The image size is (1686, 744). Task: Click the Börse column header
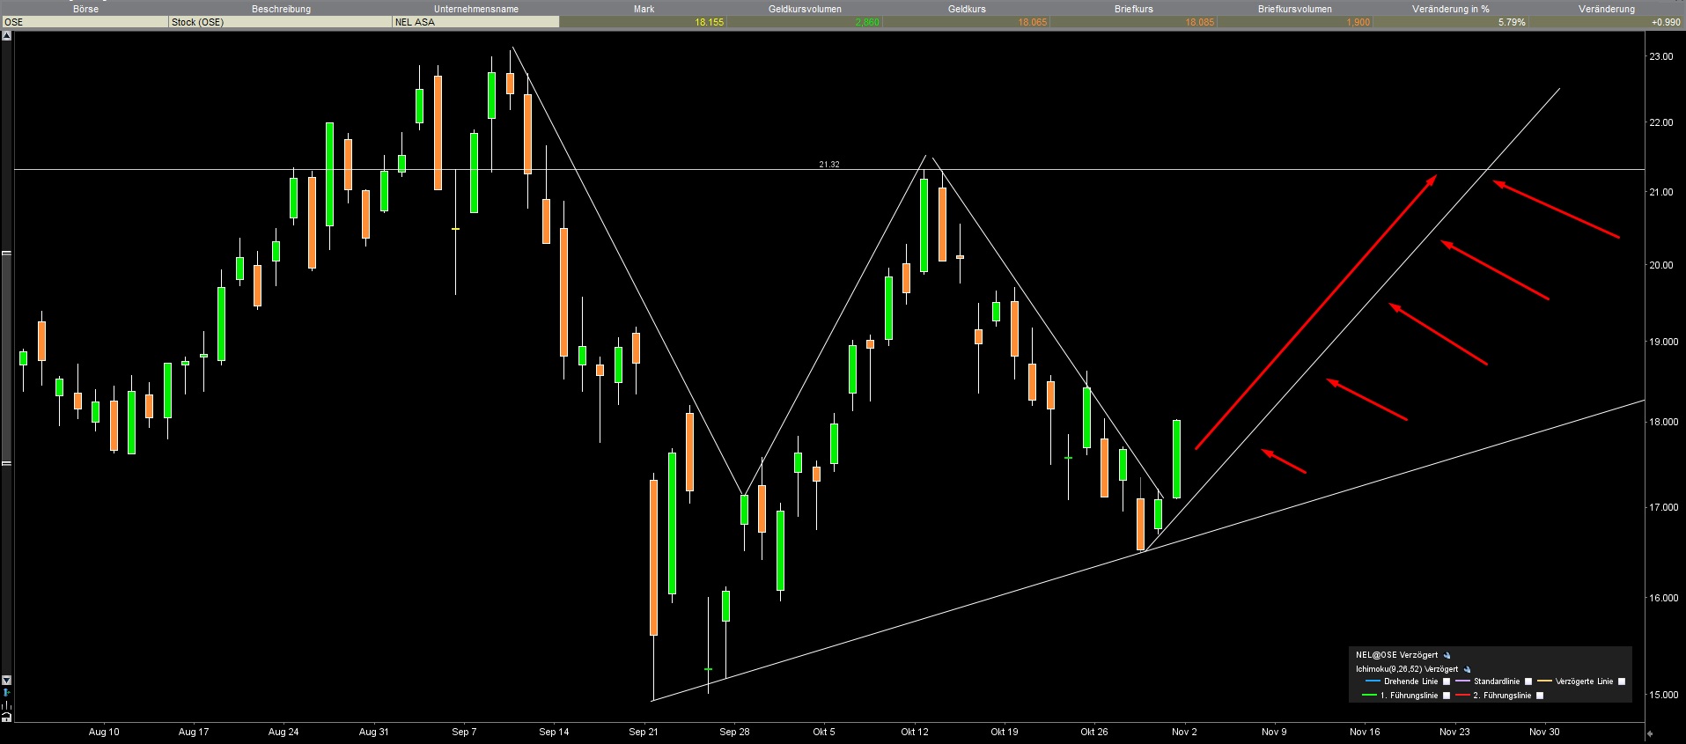(x=85, y=9)
